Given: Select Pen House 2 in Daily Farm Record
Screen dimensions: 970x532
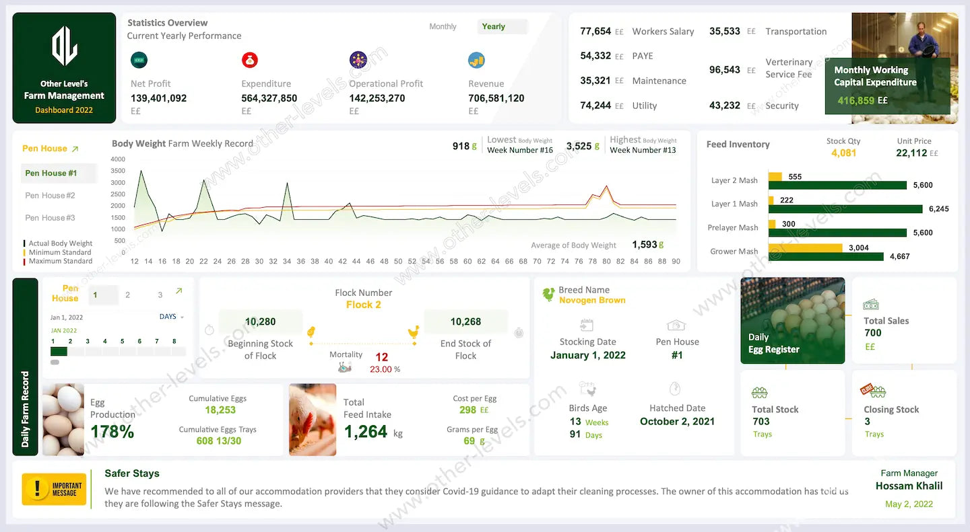Looking at the screenshot, I should [127, 295].
